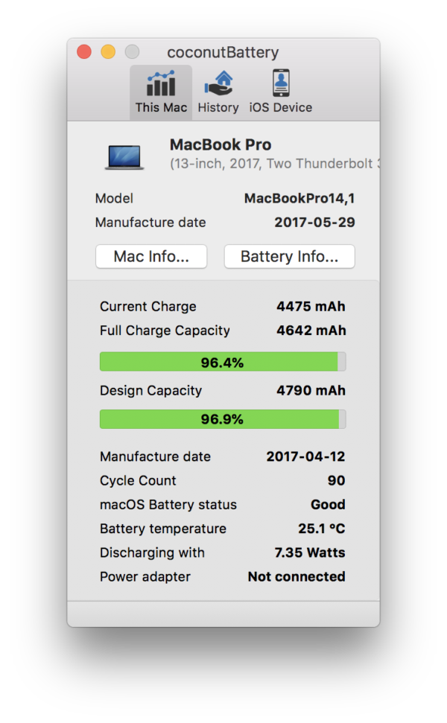
Task: Click the 96.4% charge progress bar
Action: [223, 362]
